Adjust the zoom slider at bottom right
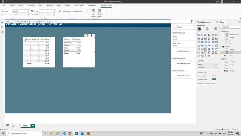This screenshot has height=136, width=241. (x=223, y=129)
